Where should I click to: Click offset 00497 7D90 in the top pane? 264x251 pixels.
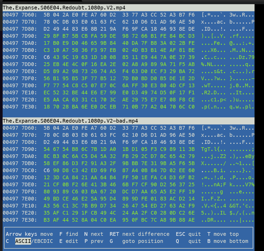[x=20, y=36]
